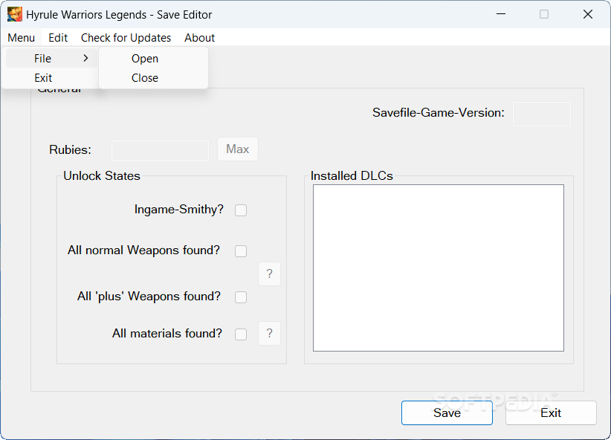This screenshot has height=440, width=611.
Task: Click the materials help question mark button
Action: click(x=269, y=334)
